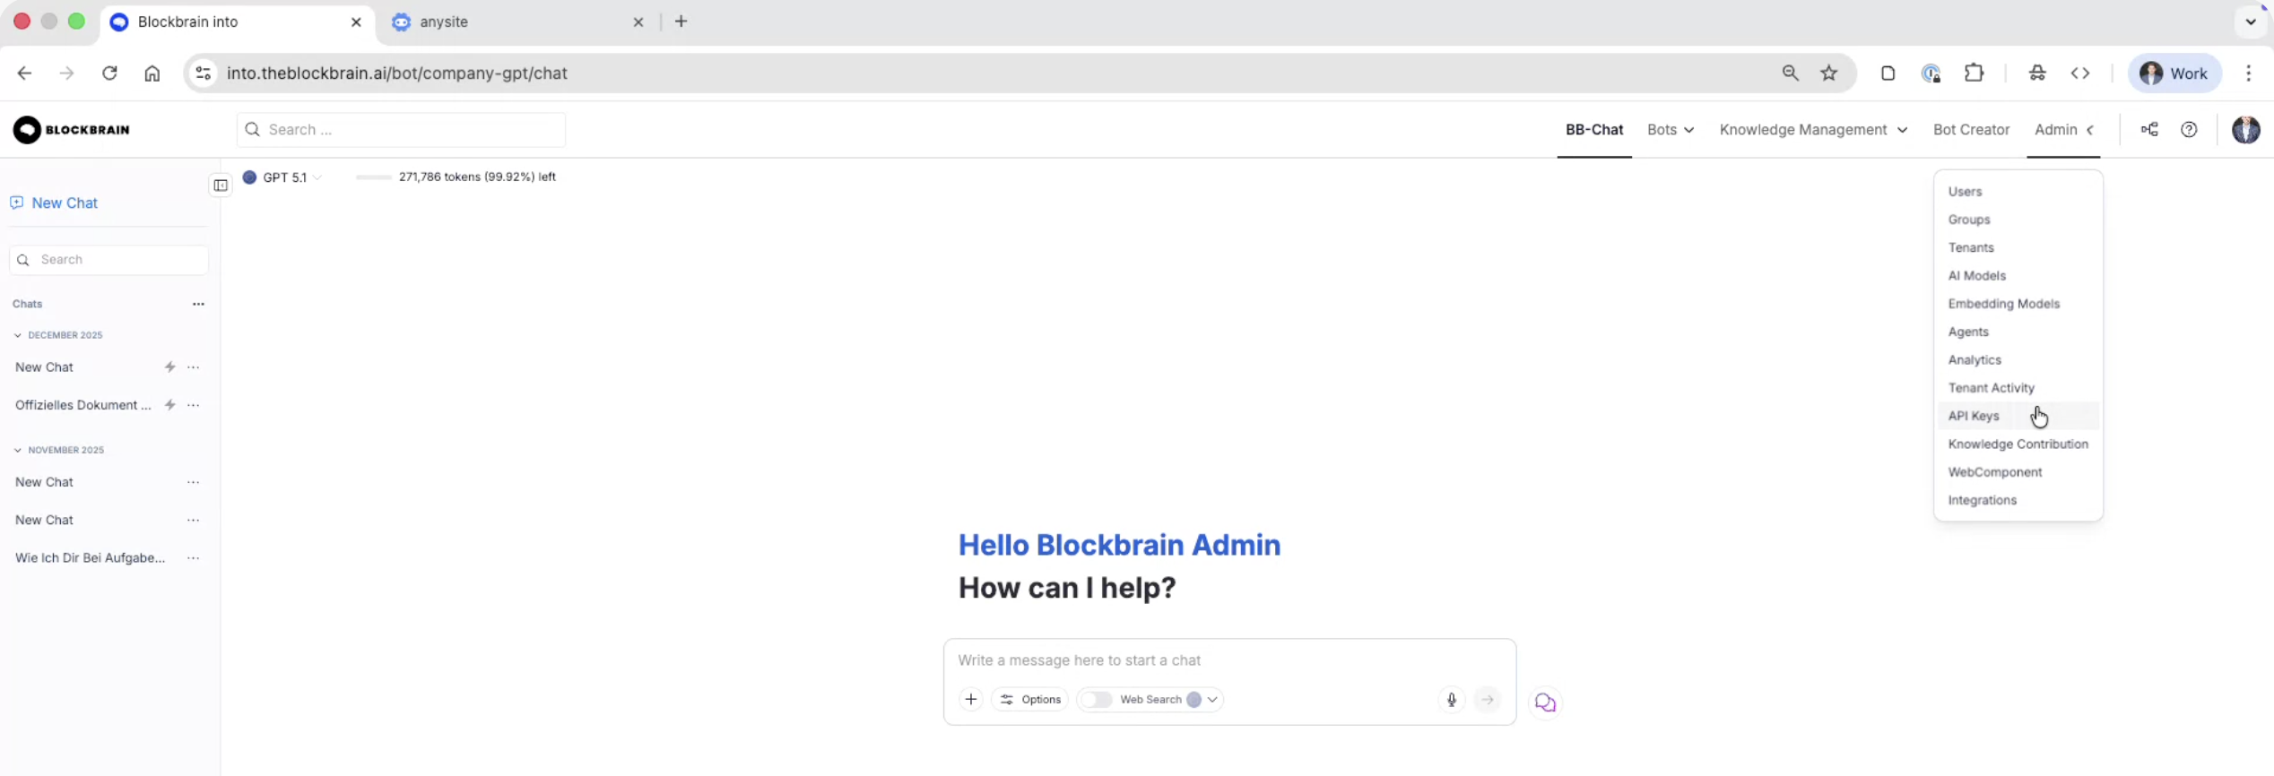Open the help question mark icon

(x=2189, y=130)
